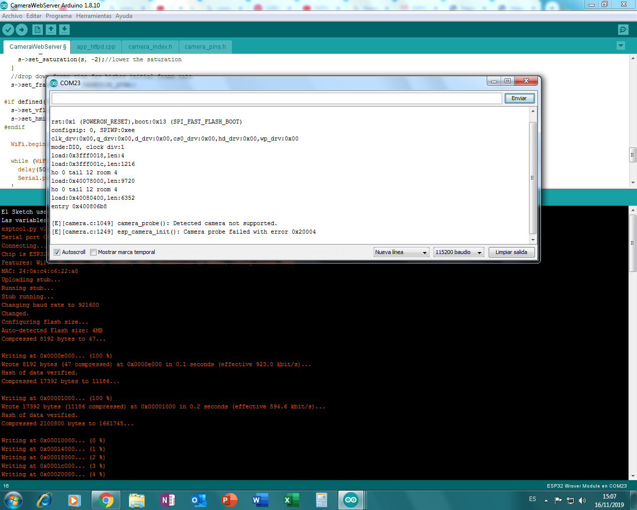Click the COM23 serial output scrollbar

(532, 177)
